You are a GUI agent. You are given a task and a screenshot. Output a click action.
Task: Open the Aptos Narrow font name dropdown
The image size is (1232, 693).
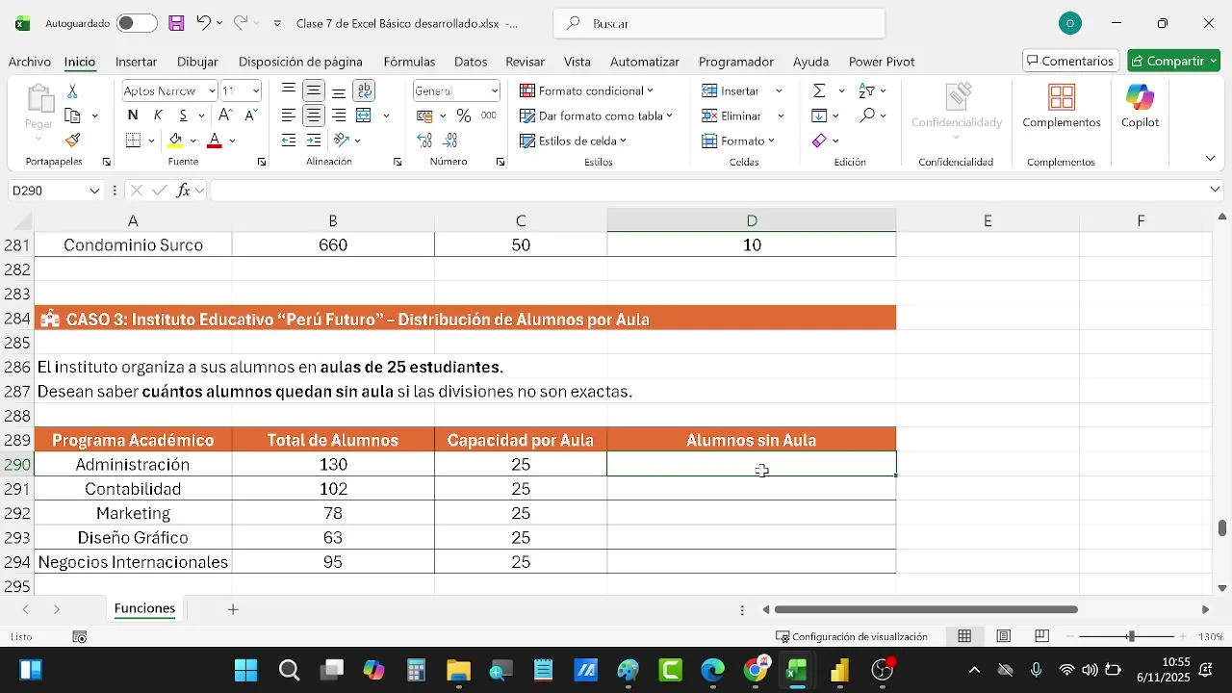coord(212,91)
